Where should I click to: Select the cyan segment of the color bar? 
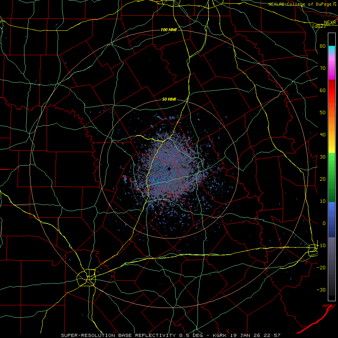pos(332,49)
